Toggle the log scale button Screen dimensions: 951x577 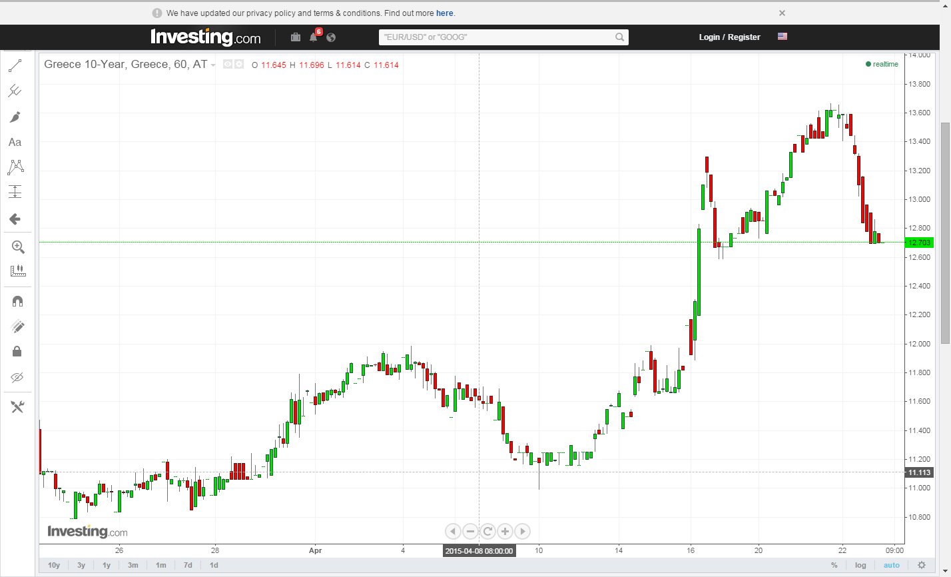tap(861, 565)
